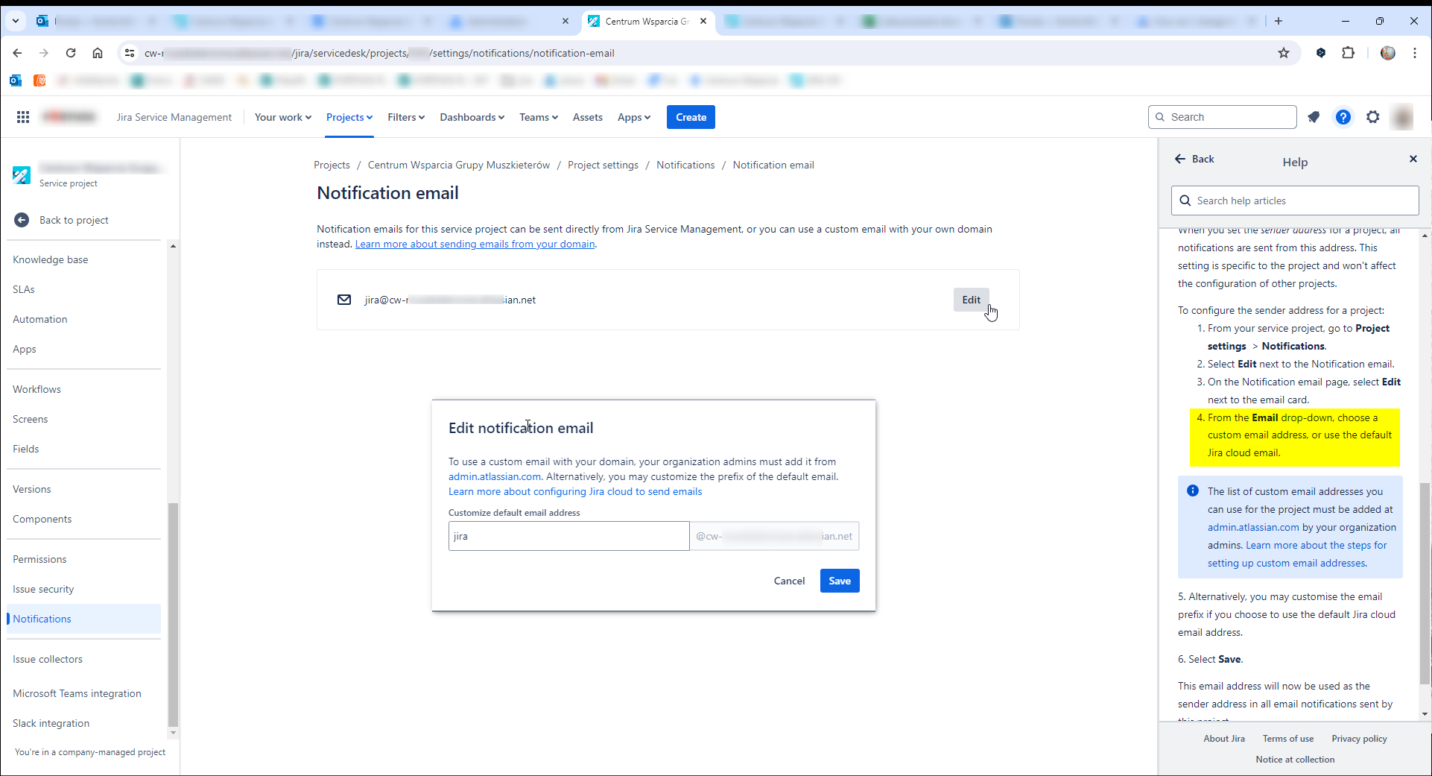Open the Help question mark icon

point(1343,117)
